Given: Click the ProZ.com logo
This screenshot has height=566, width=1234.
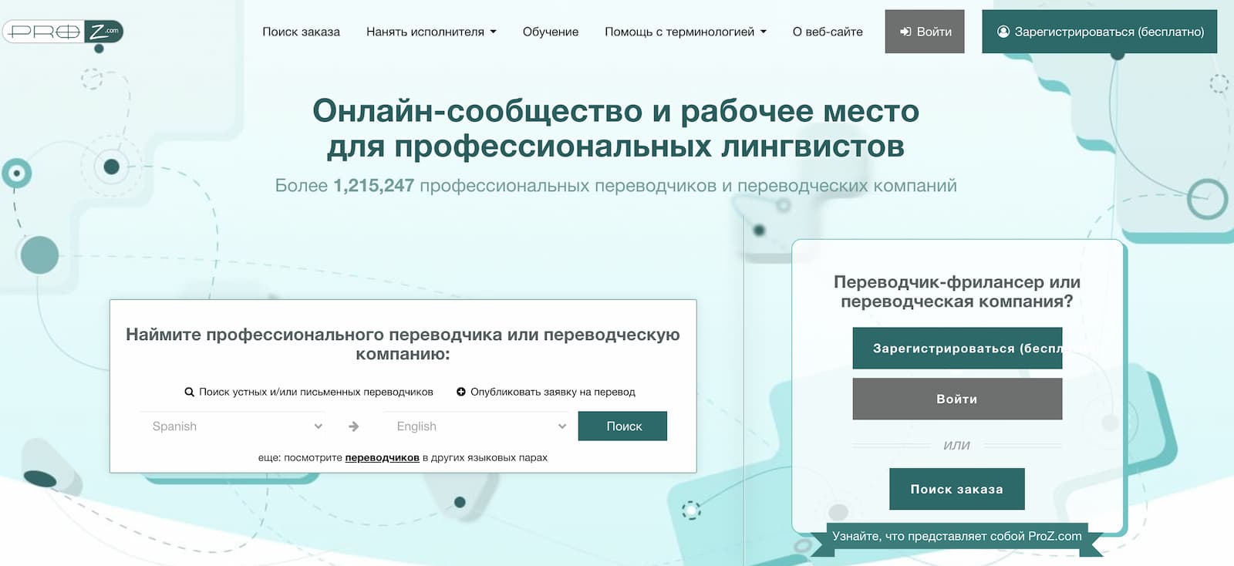Looking at the screenshot, I should click(x=62, y=32).
